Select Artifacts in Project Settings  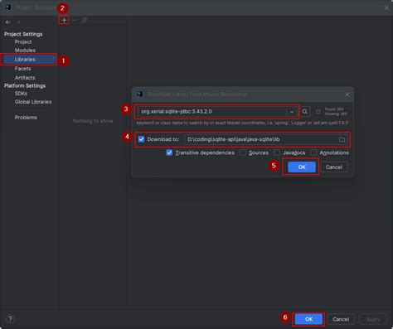(x=25, y=78)
